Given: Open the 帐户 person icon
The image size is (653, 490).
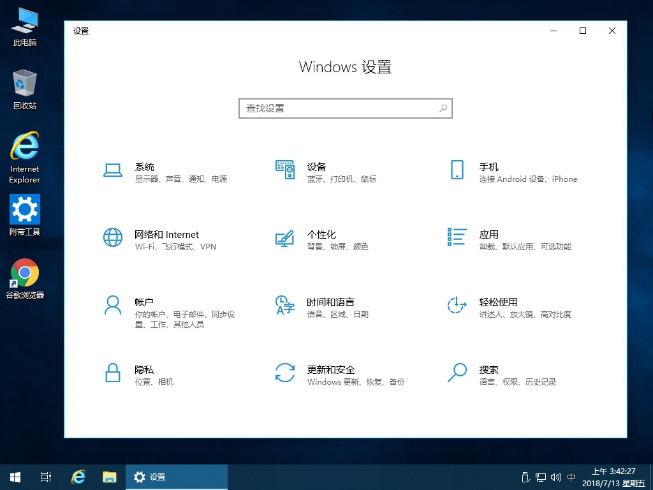Looking at the screenshot, I should click(113, 305).
